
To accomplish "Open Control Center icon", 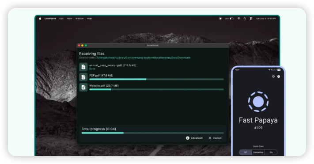I will (251, 19).
